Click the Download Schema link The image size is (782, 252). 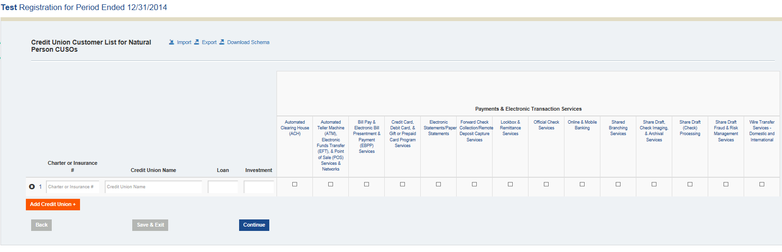248,42
